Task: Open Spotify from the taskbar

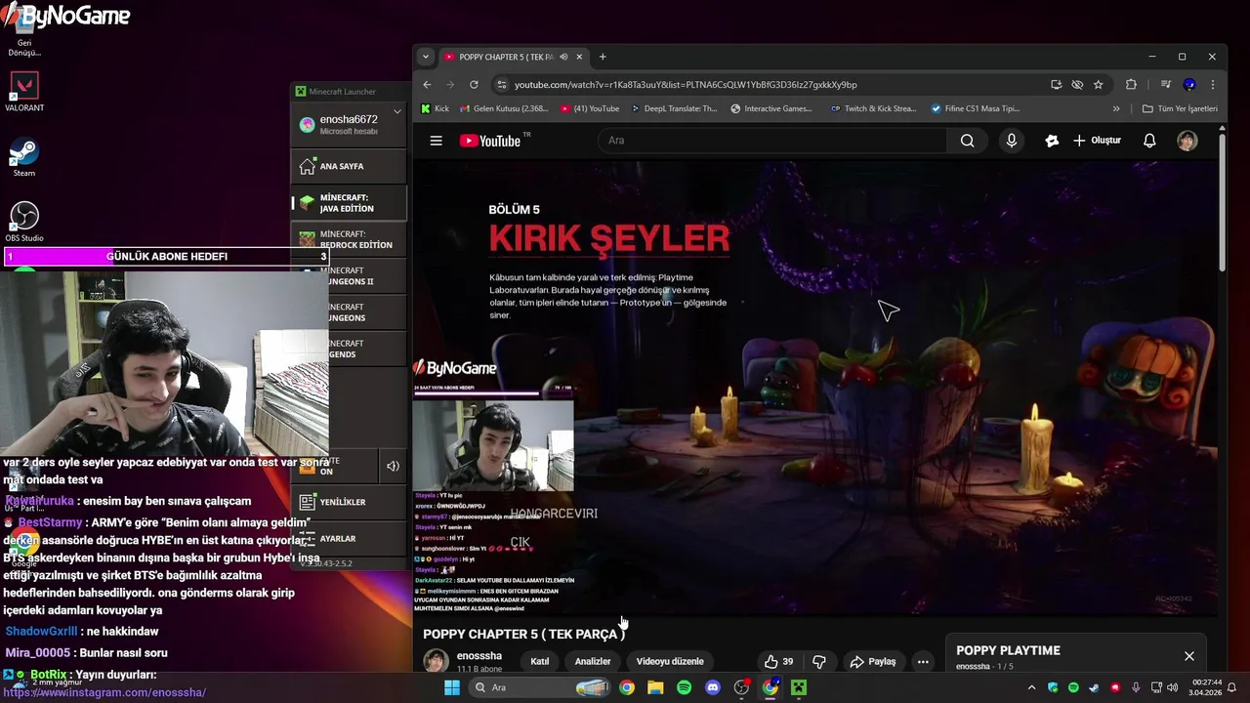Action: pyautogui.click(x=684, y=687)
